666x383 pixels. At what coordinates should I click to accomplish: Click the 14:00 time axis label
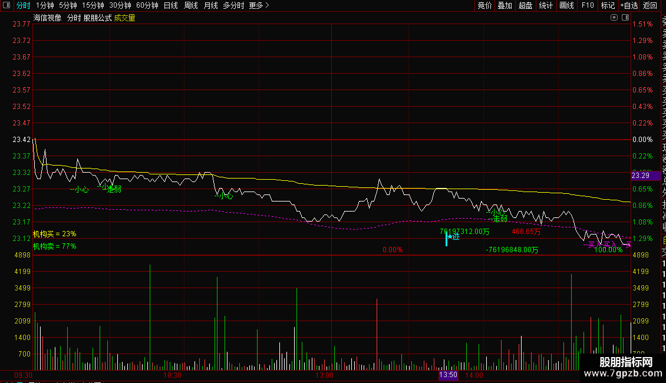(x=474, y=375)
